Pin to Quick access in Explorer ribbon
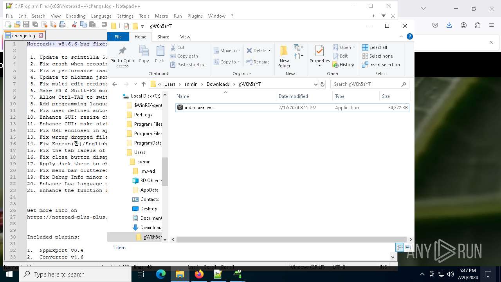This screenshot has width=501, height=282. click(123, 57)
